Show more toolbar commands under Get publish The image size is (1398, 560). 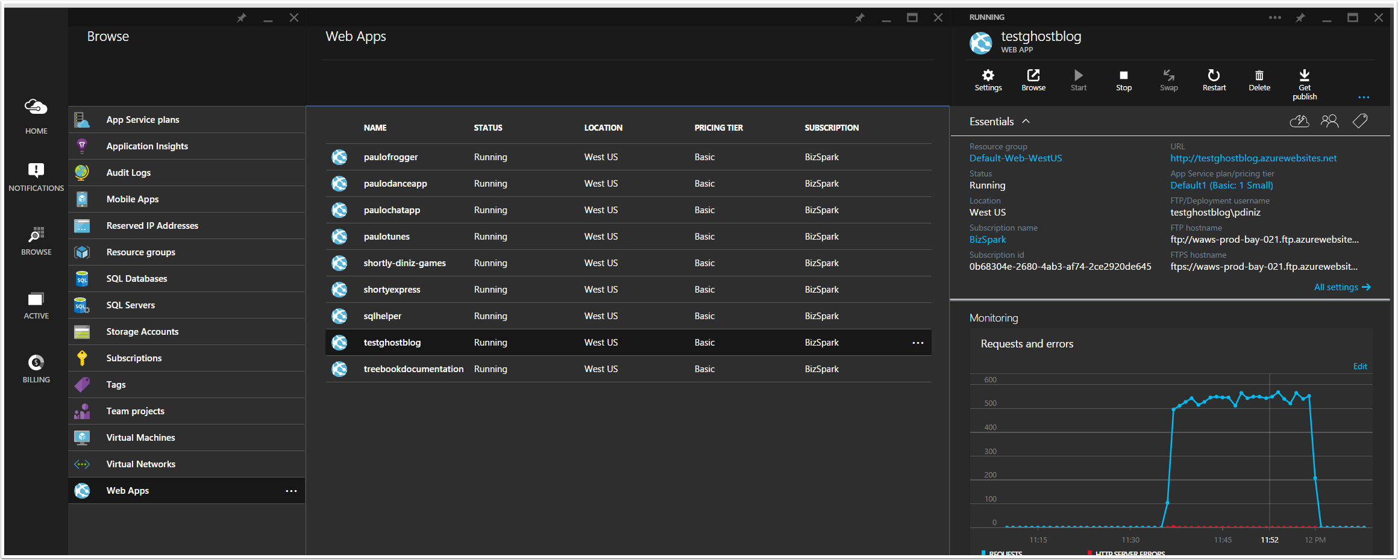click(x=1364, y=97)
